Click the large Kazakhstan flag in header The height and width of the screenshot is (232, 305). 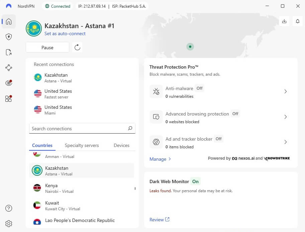[34, 28]
